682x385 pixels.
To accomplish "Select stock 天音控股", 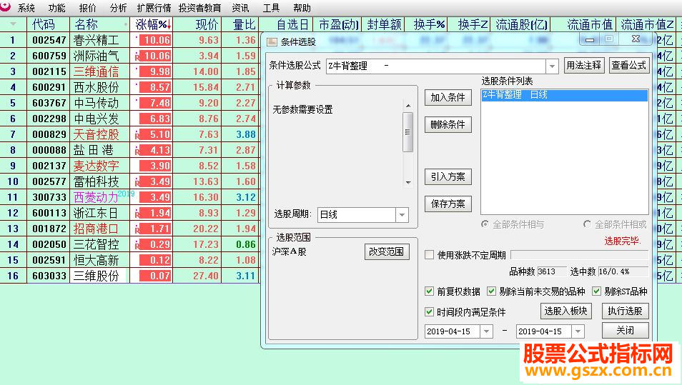I will [x=96, y=135].
